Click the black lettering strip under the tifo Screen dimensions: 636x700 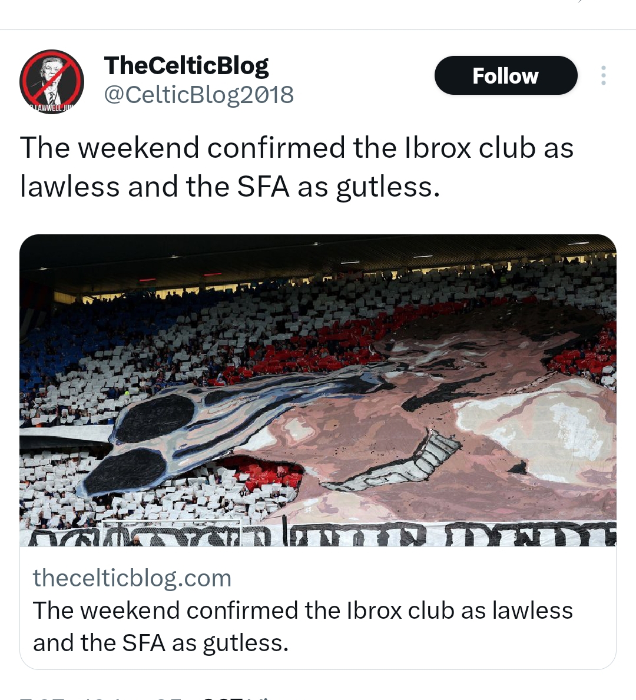318,535
